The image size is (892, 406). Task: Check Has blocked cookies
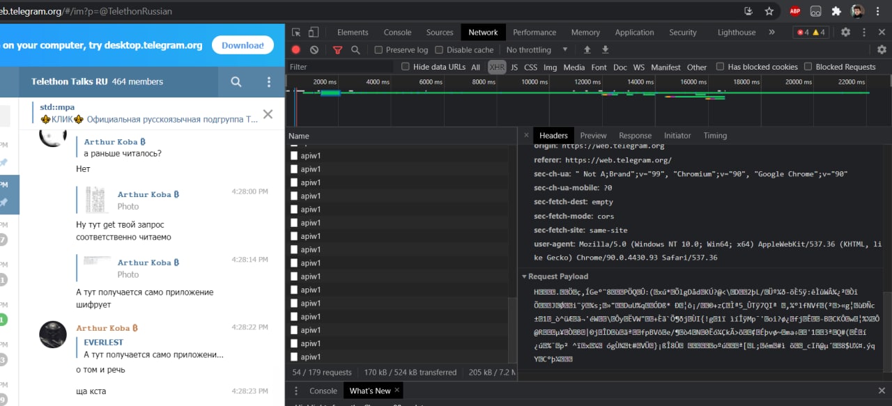[x=721, y=67]
